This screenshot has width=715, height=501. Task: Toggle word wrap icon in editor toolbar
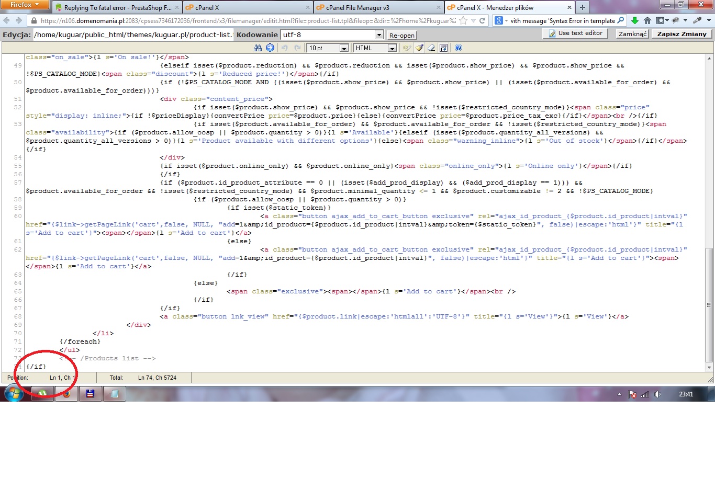pyautogui.click(x=443, y=48)
